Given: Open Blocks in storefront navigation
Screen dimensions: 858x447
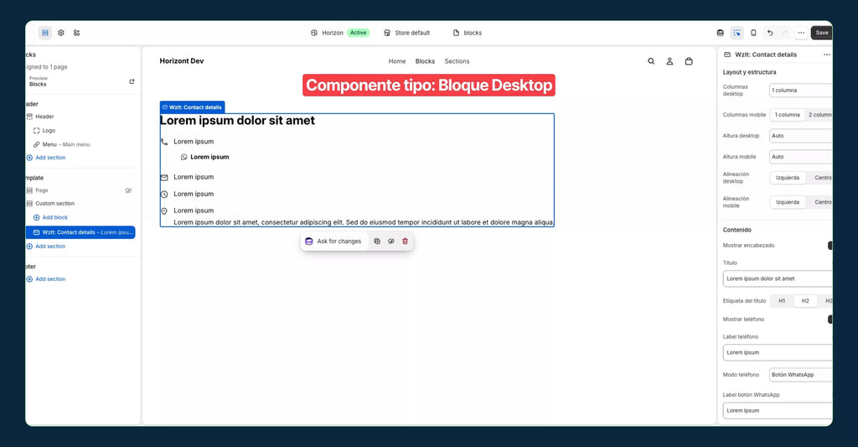Looking at the screenshot, I should [425, 61].
